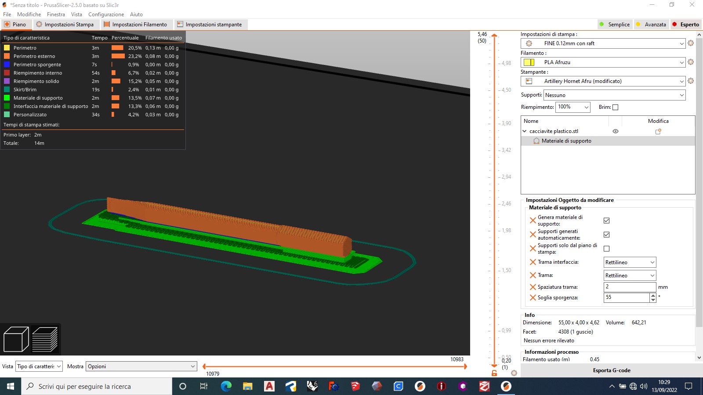Open Riempimento 100% dropdown
The width and height of the screenshot is (703, 395).
[x=573, y=107]
